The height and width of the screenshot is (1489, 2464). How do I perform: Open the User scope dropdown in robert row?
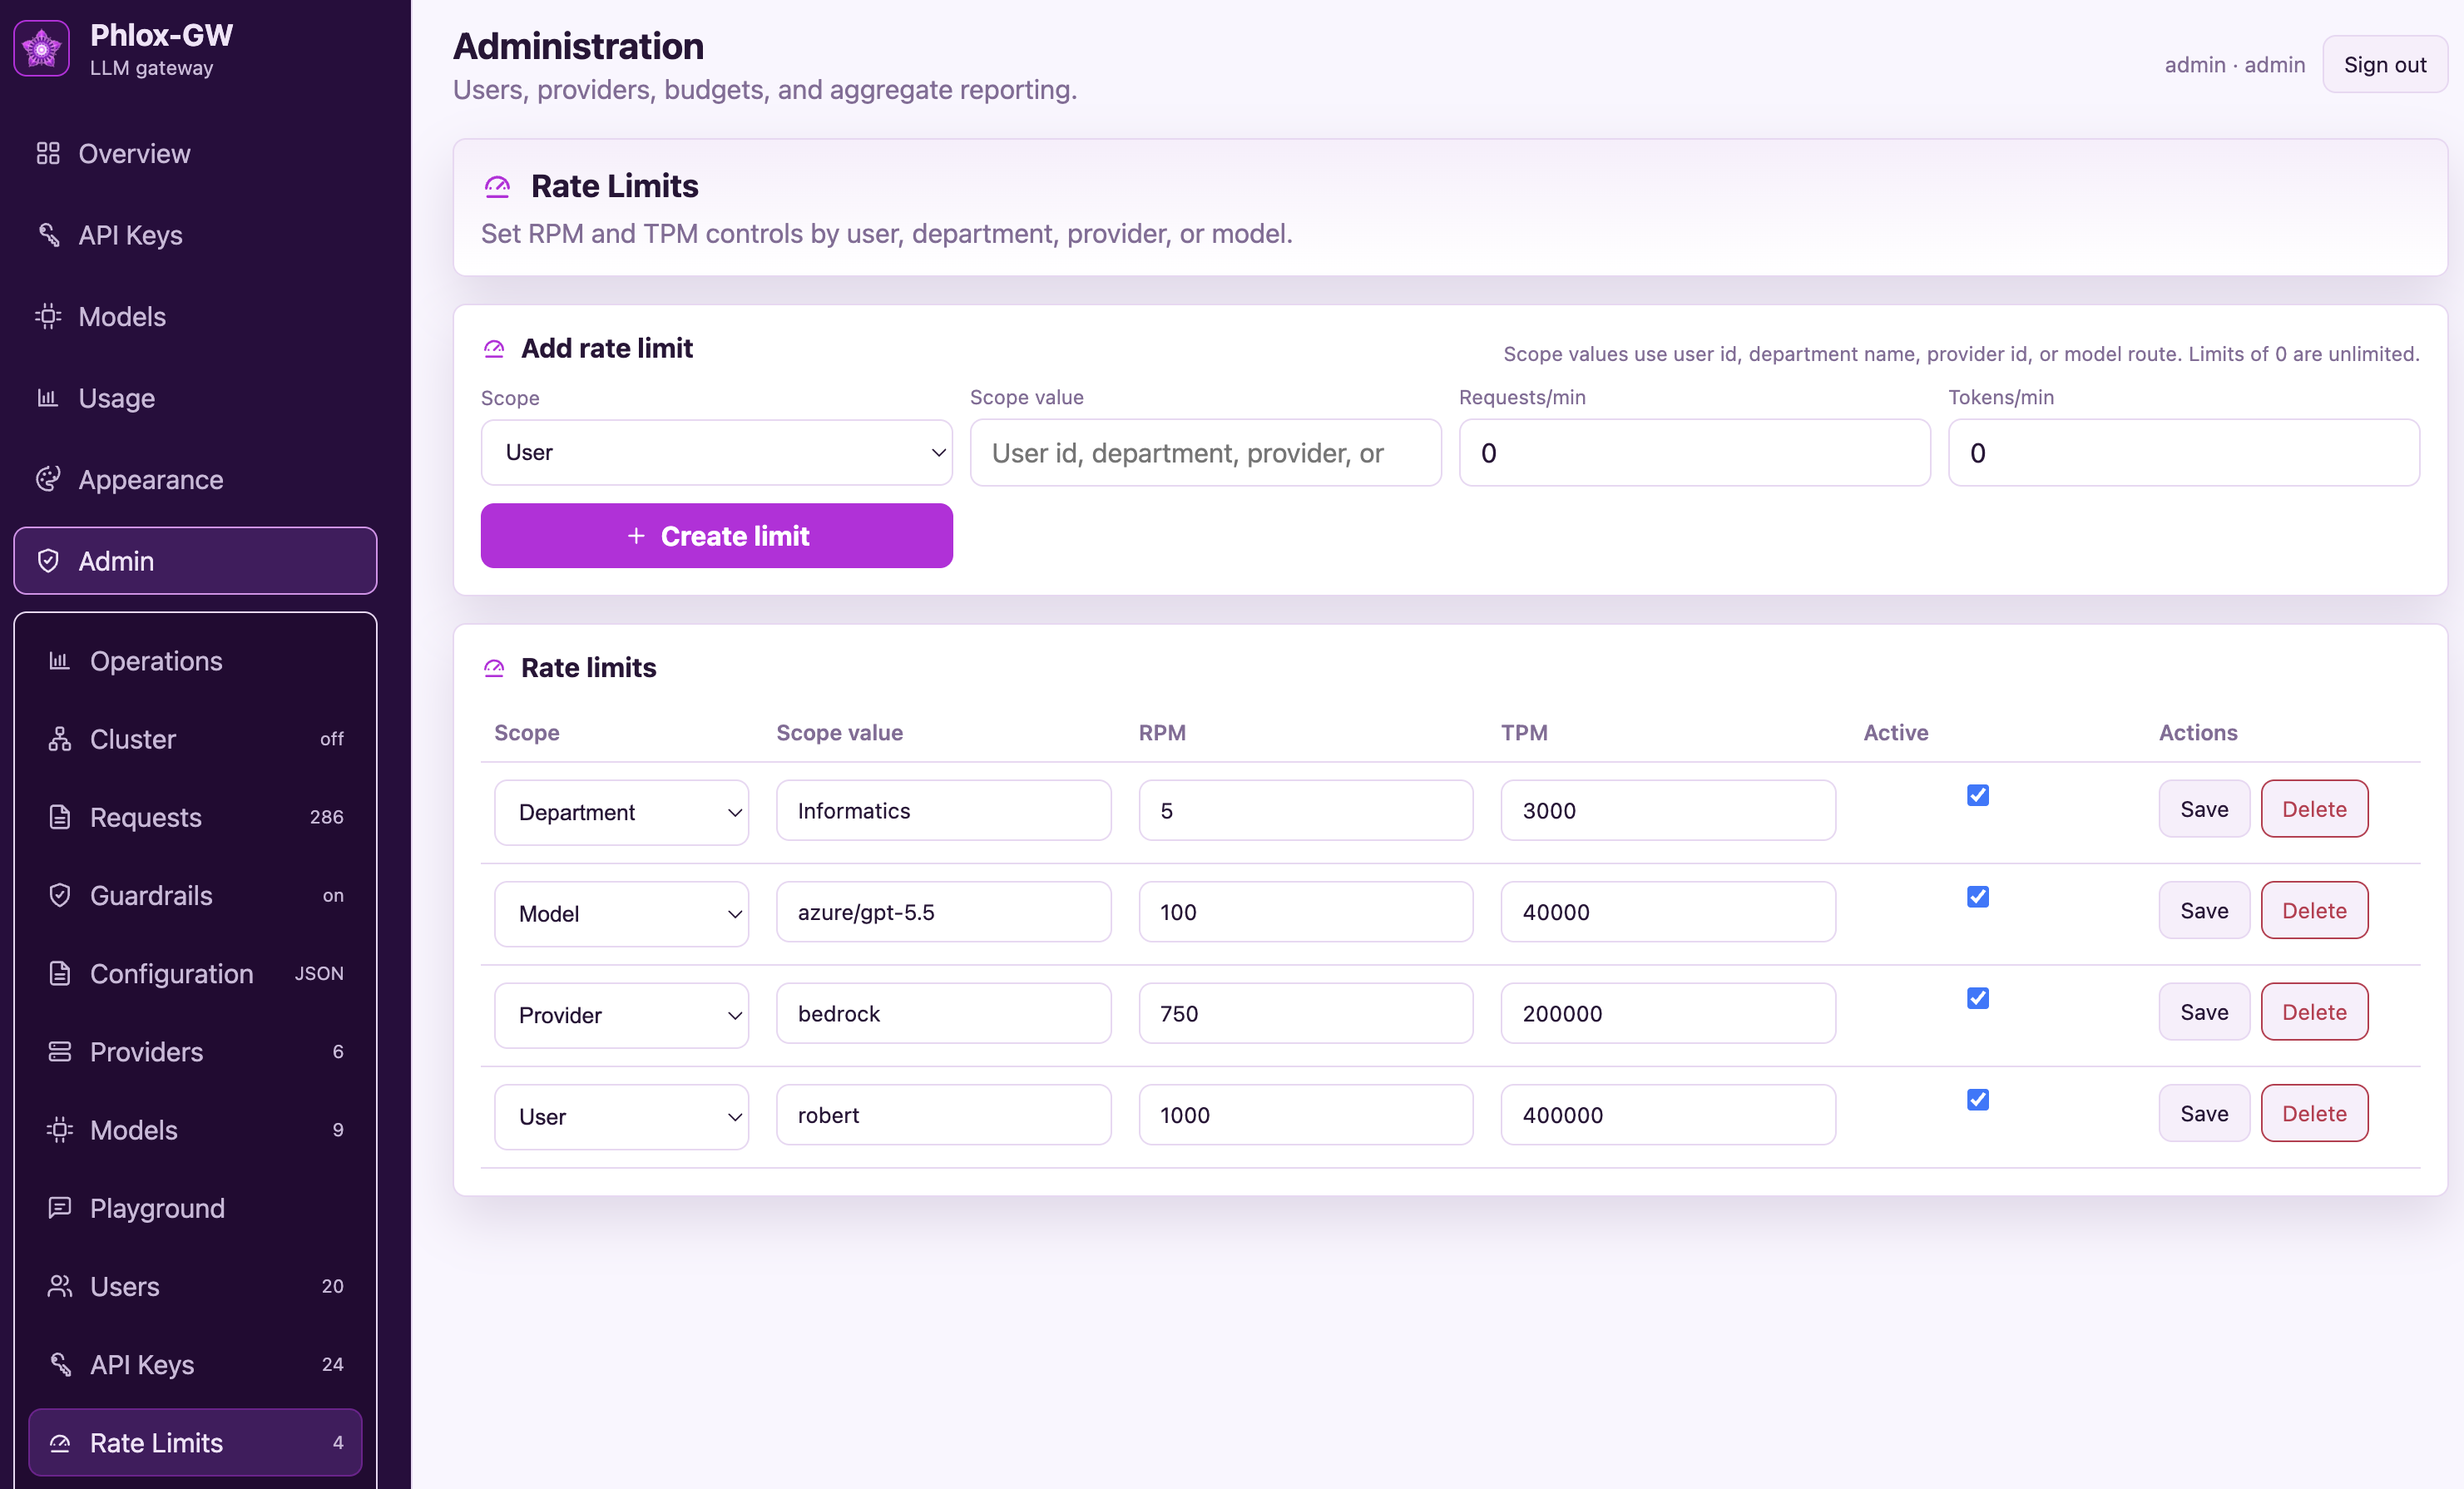coord(621,1116)
